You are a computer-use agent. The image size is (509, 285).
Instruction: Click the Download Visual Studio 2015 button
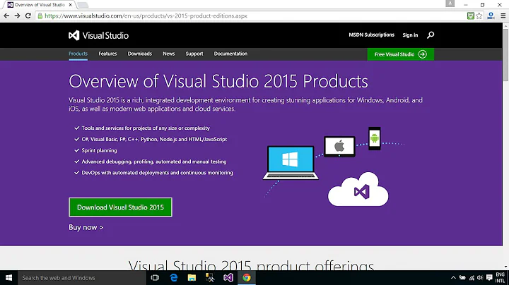(120, 207)
